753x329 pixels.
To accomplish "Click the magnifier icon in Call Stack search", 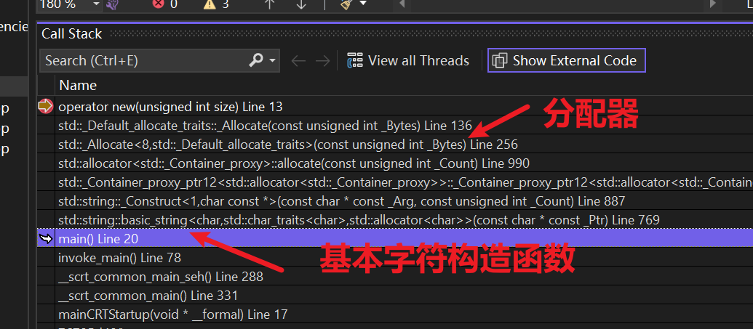I will (x=256, y=60).
